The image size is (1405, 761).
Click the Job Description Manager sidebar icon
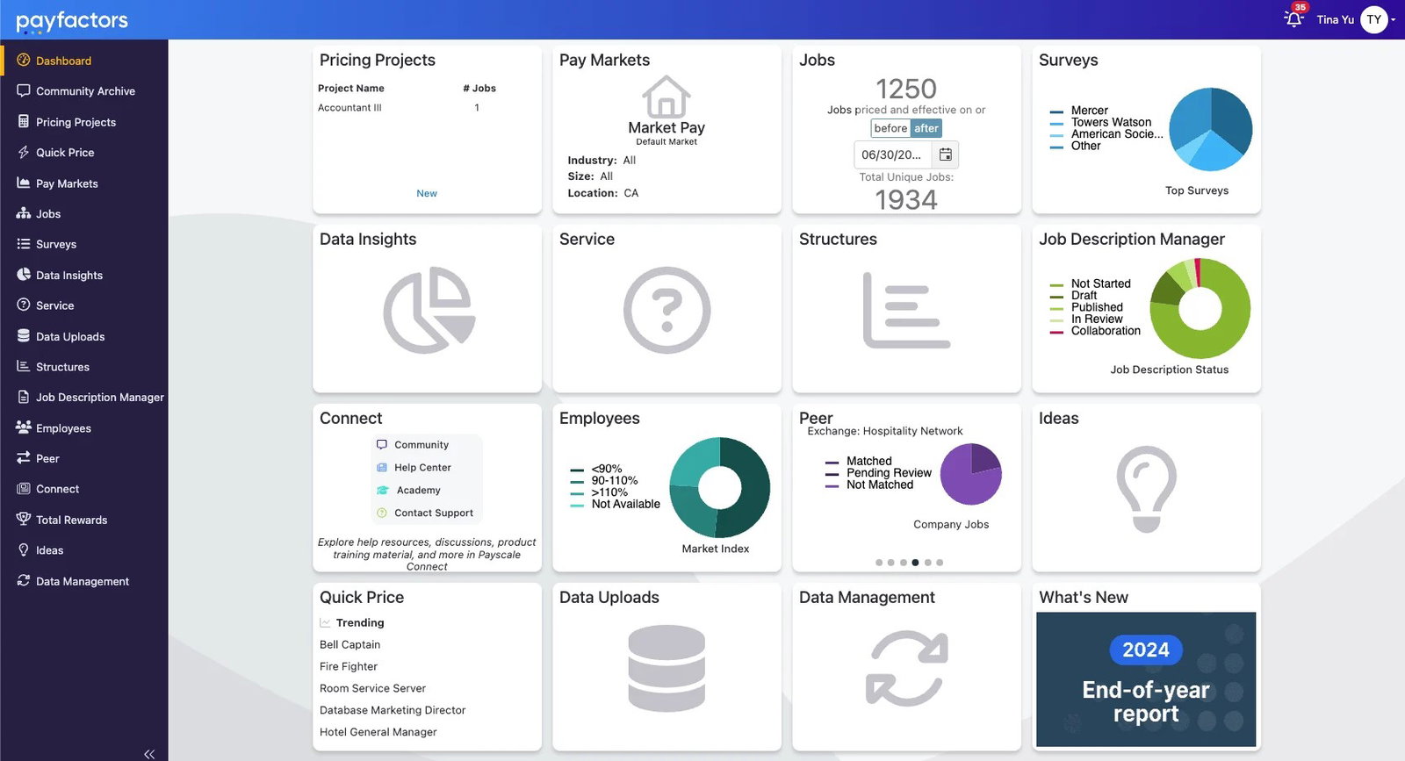24,397
